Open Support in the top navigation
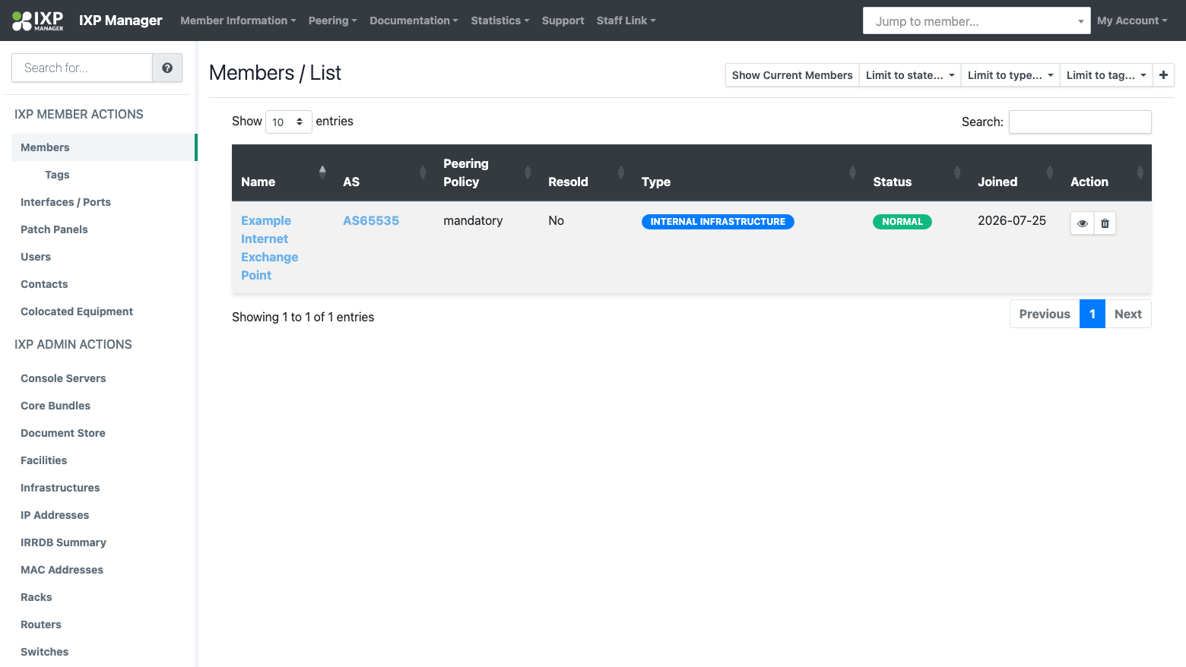This screenshot has width=1186, height=667. 563,21
